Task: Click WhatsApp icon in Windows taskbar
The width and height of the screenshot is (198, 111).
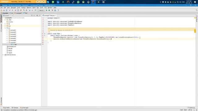Action: pyautogui.click(x=78, y=2)
